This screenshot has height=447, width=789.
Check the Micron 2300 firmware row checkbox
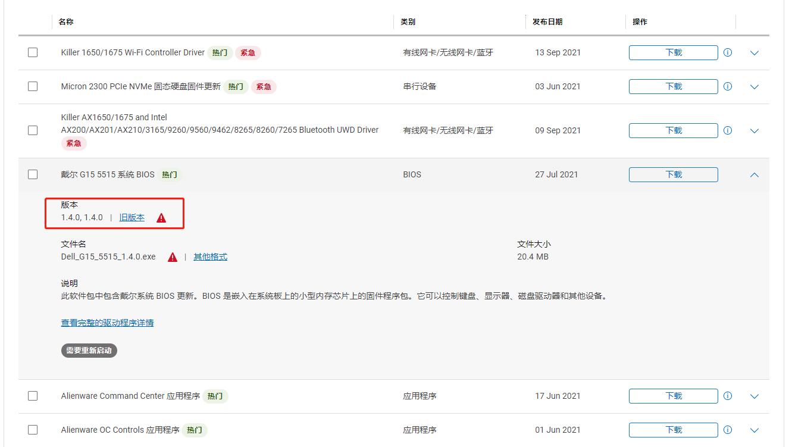[x=33, y=86]
